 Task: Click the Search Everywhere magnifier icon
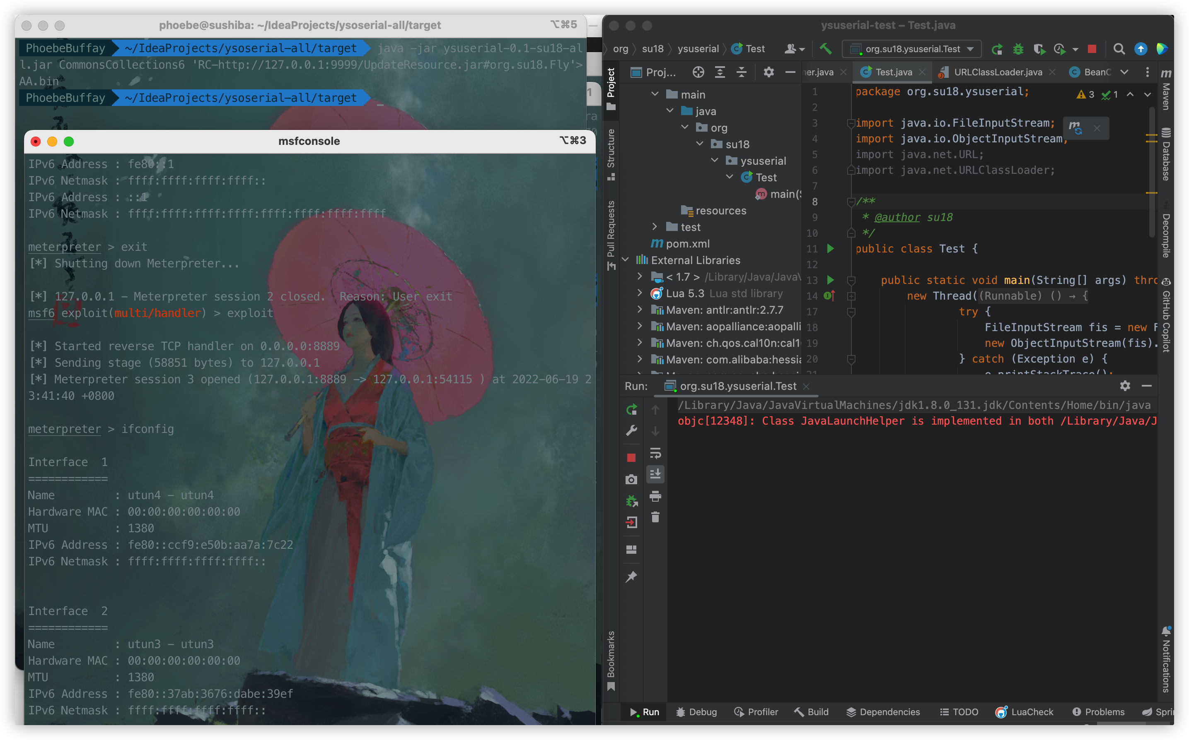(x=1119, y=49)
